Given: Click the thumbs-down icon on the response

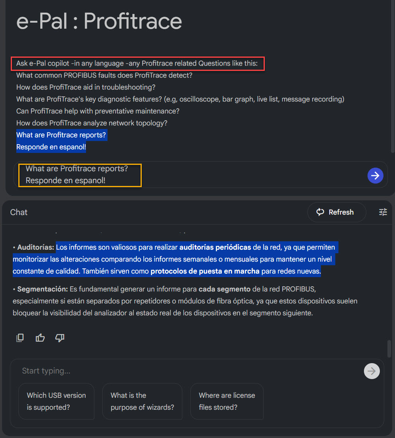Looking at the screenshot, I should coord(60,338).
